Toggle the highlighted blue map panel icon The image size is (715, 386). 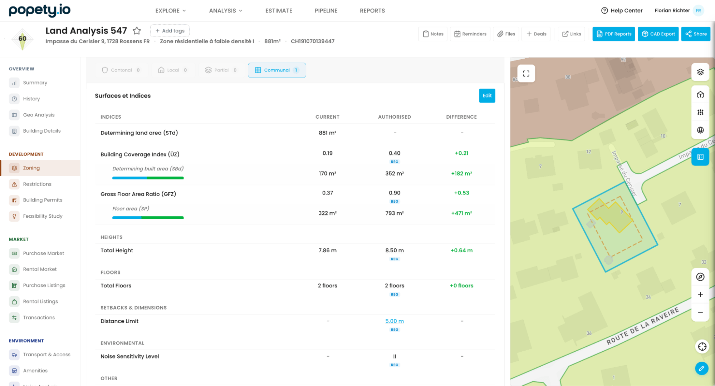coord(700,157)
